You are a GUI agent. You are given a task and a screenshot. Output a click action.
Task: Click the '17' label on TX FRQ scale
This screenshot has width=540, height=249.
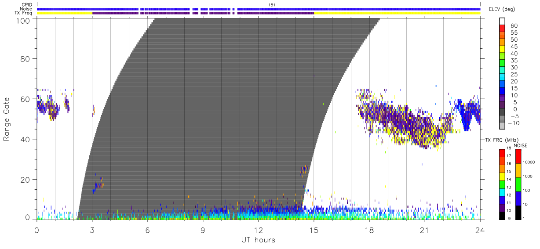[509, 156]
